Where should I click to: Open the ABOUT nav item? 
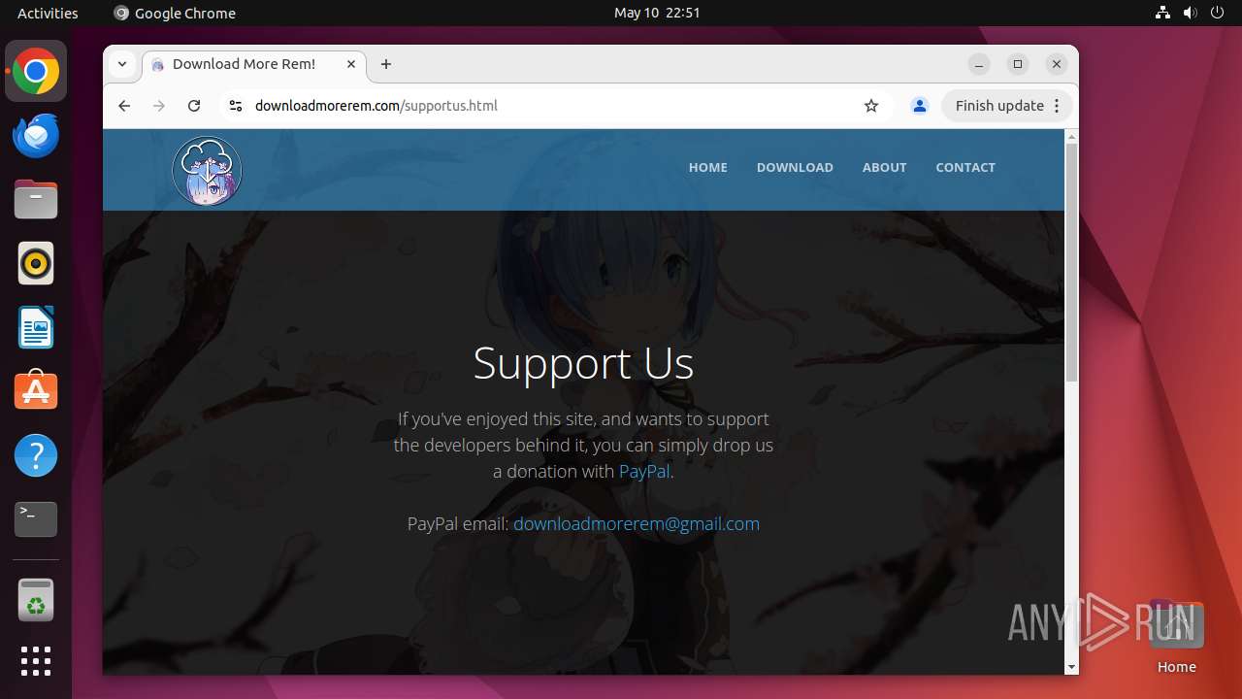click(885, 168)
